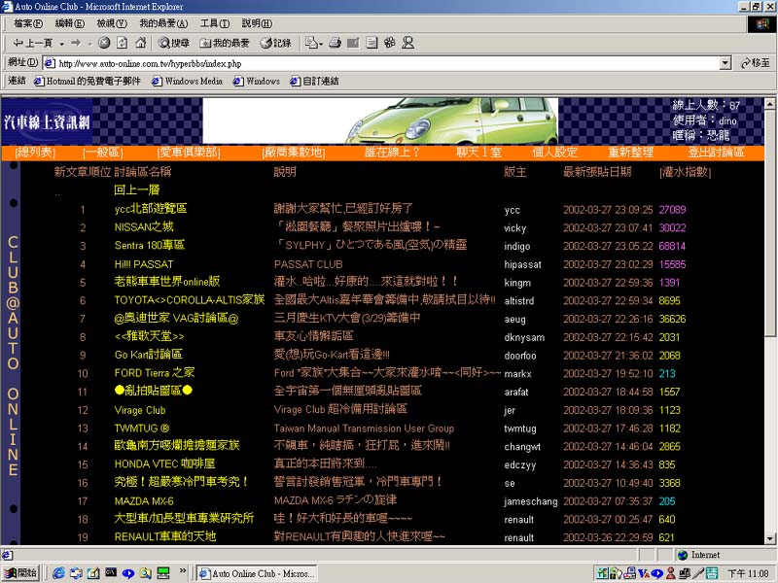The image size is (778, 583).
Task: Click the Refresh page toolbar icon
Action: pos(122,43)
